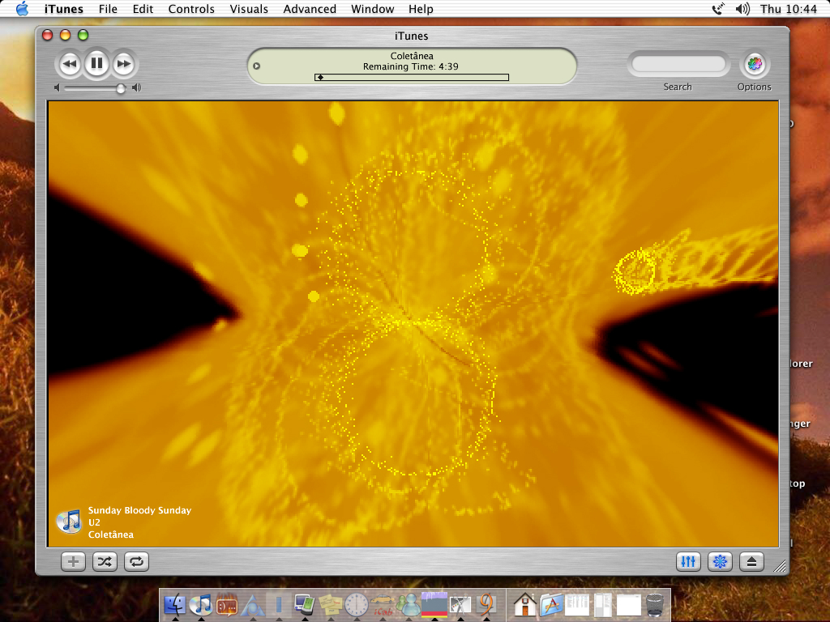Open Finder from the Dock
Image resolution: width=830 pixels, height=622 pixels.
pos(175,604)
